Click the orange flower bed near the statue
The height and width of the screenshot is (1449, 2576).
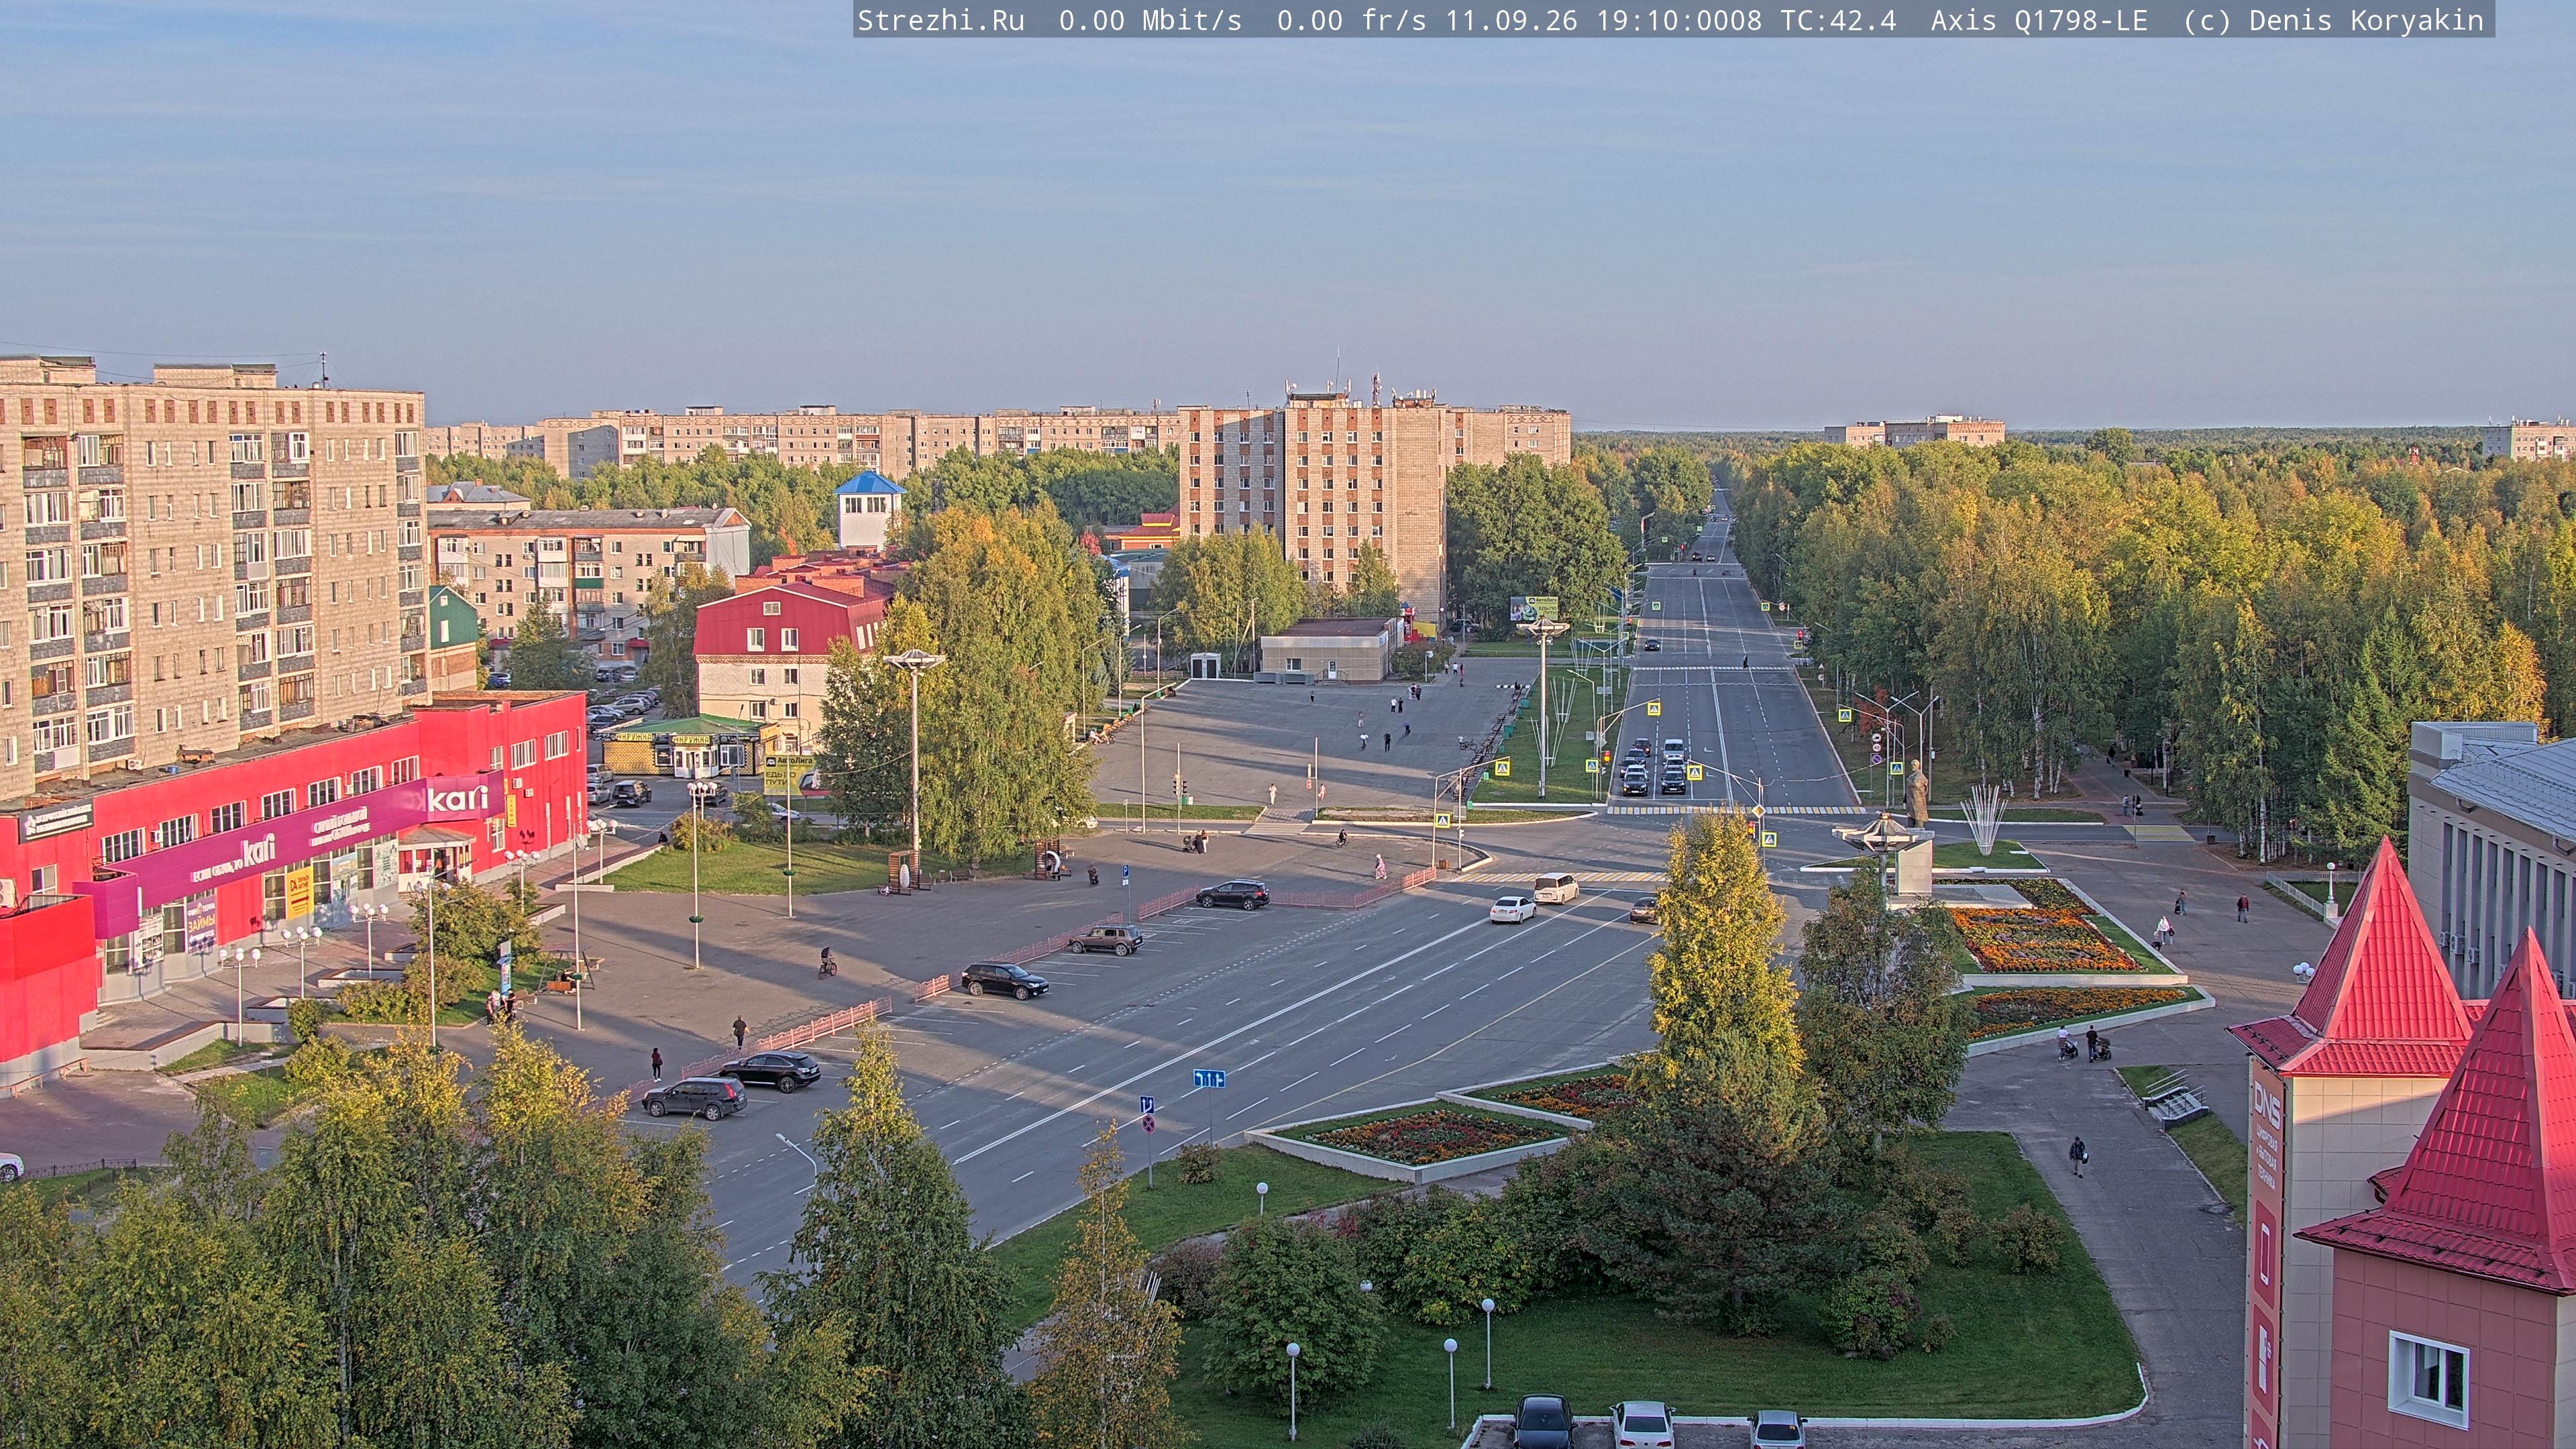2040,940
